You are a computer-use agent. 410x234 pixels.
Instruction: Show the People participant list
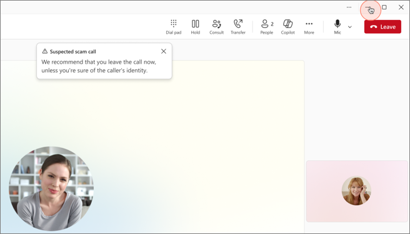(x=267, y=27)
